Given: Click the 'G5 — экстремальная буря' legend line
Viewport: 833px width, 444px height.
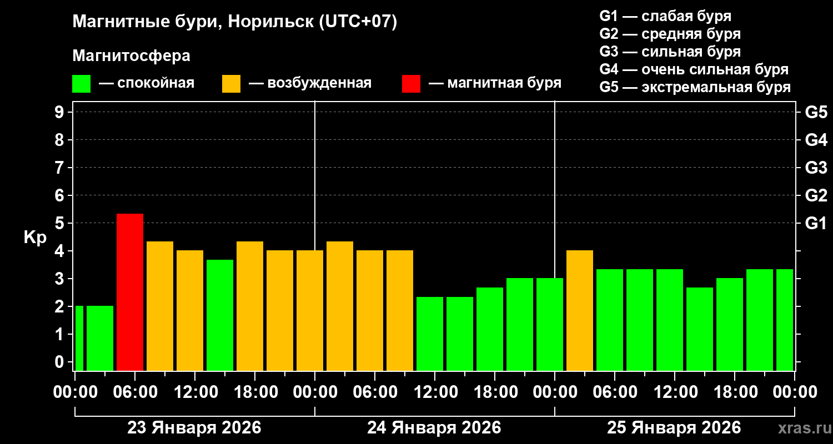Looking at the screenshot, I should 695,87.
